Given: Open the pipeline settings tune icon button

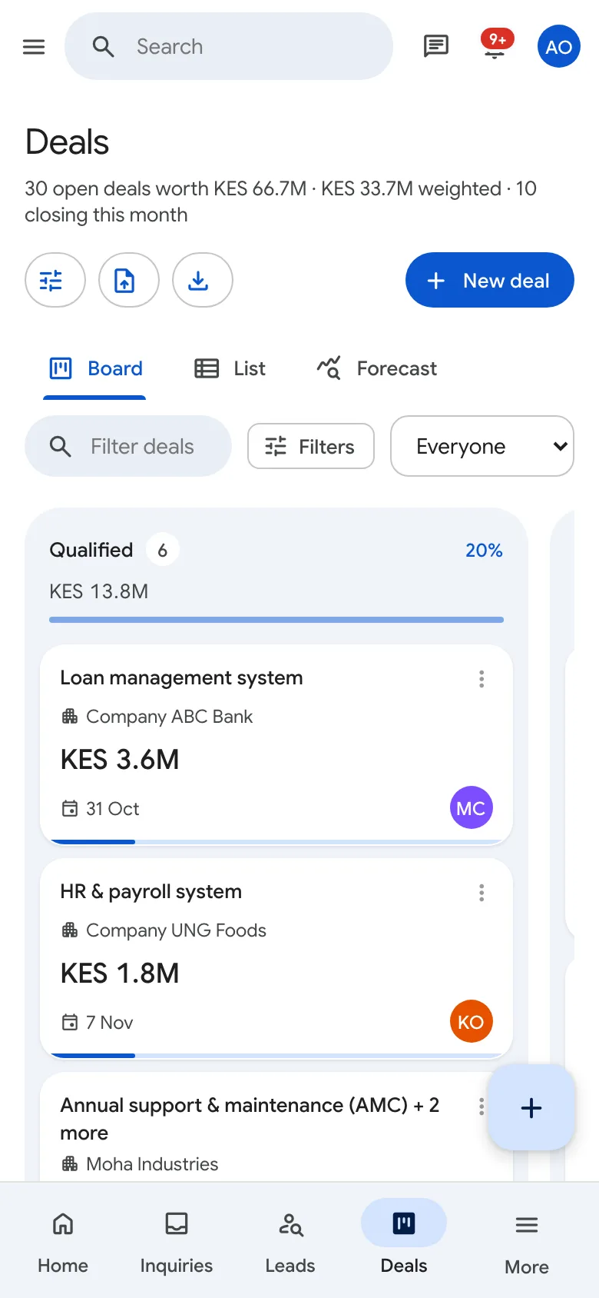Looking at the screenshot, I should point(55,280).
